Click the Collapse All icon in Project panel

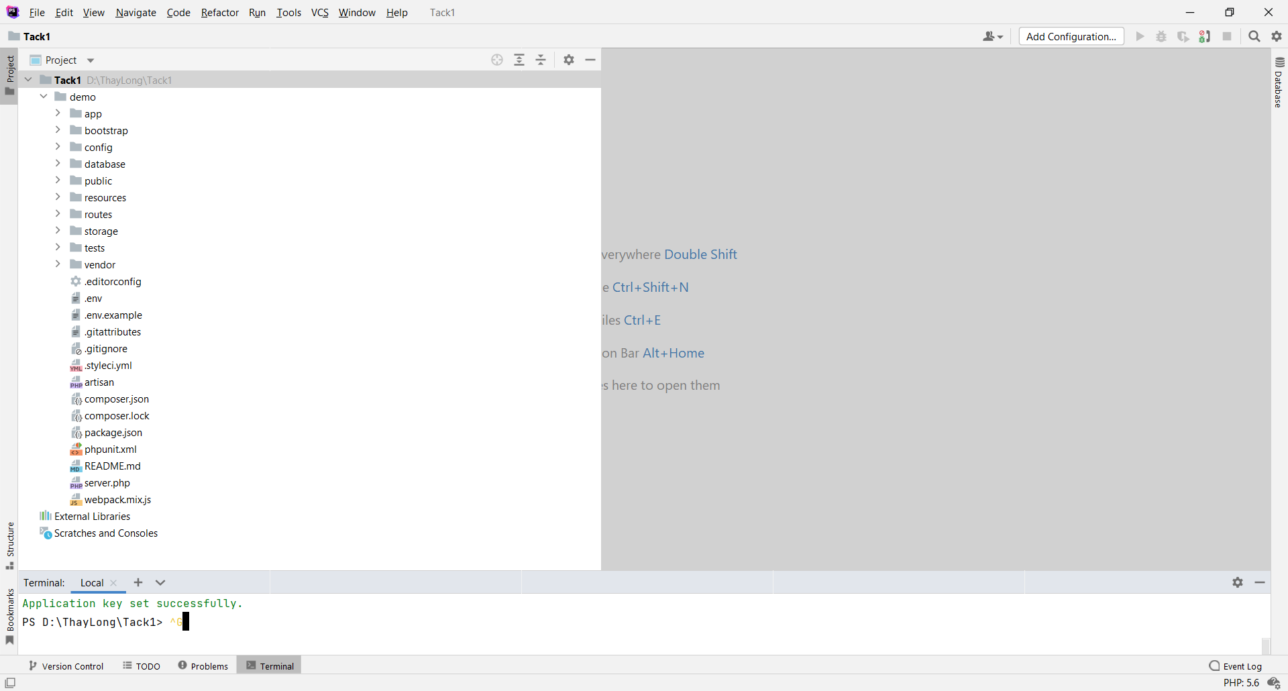tap(541, 60)
